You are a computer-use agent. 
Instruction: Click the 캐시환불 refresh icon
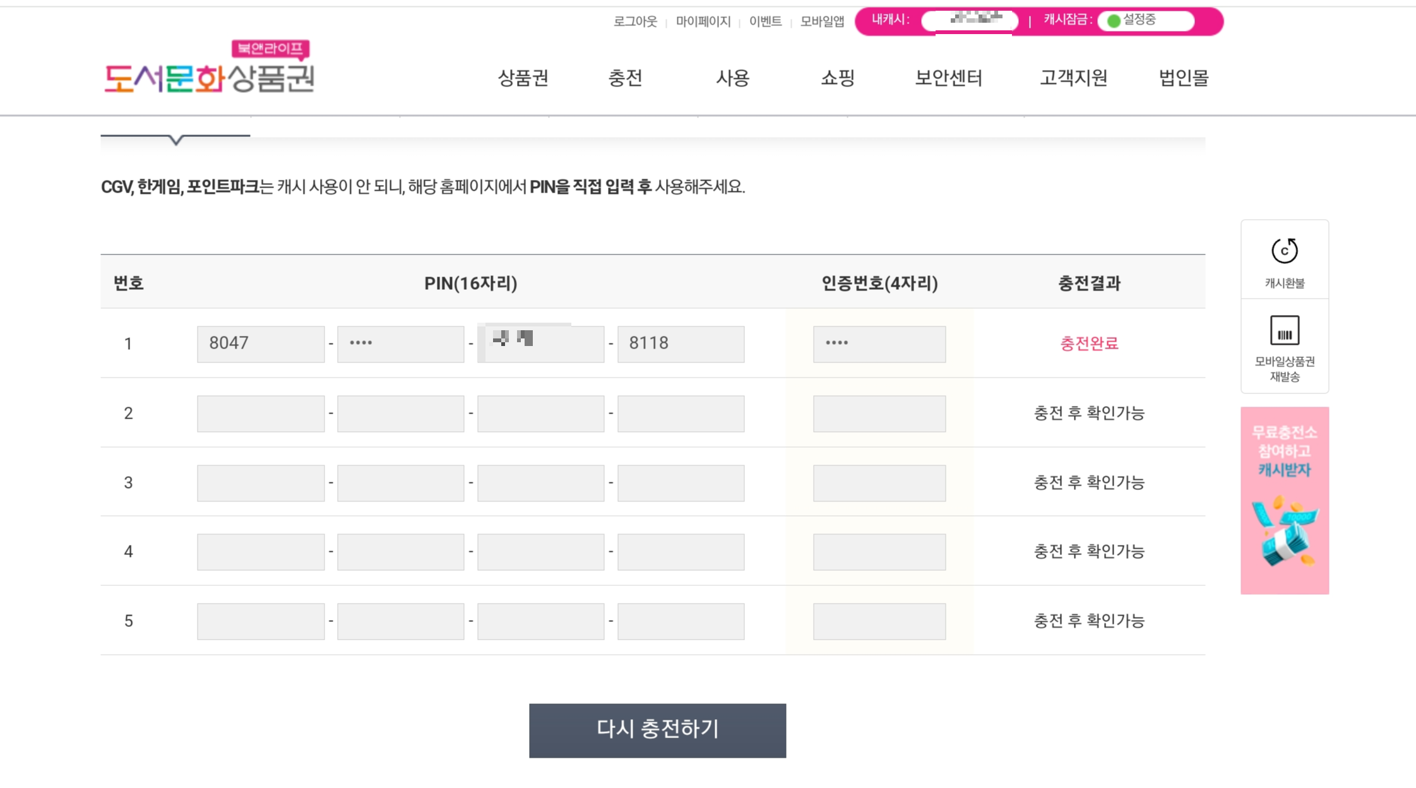click(1284, 251)
